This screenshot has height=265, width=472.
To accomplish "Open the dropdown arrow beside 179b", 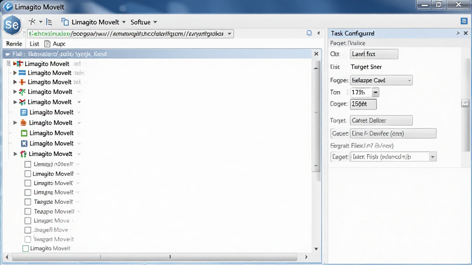I will coord(375,92).
